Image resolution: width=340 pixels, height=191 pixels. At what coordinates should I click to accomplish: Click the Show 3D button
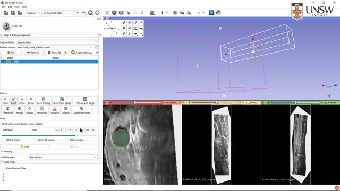point(54,53)
